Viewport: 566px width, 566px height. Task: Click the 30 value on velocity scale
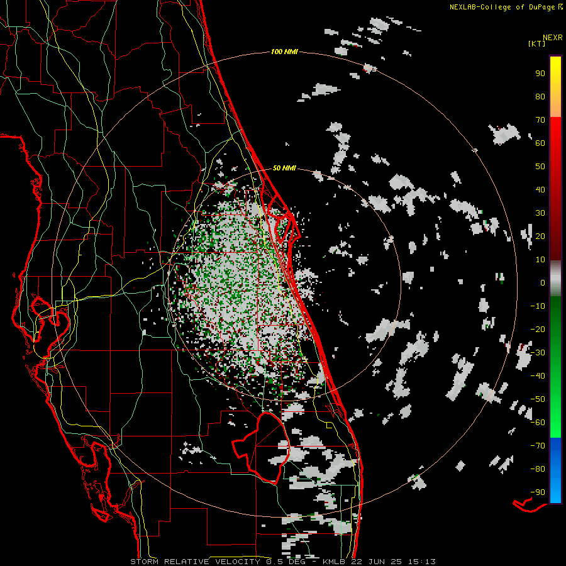point(540,213)
